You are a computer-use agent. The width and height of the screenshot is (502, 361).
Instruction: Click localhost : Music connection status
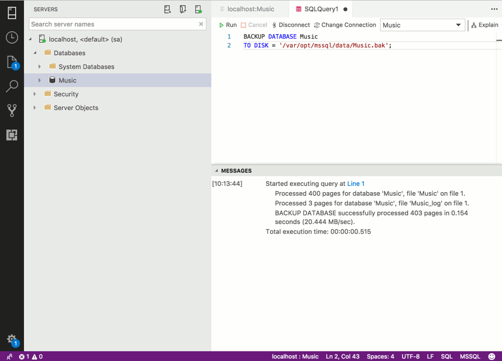[x=295, y=356]
